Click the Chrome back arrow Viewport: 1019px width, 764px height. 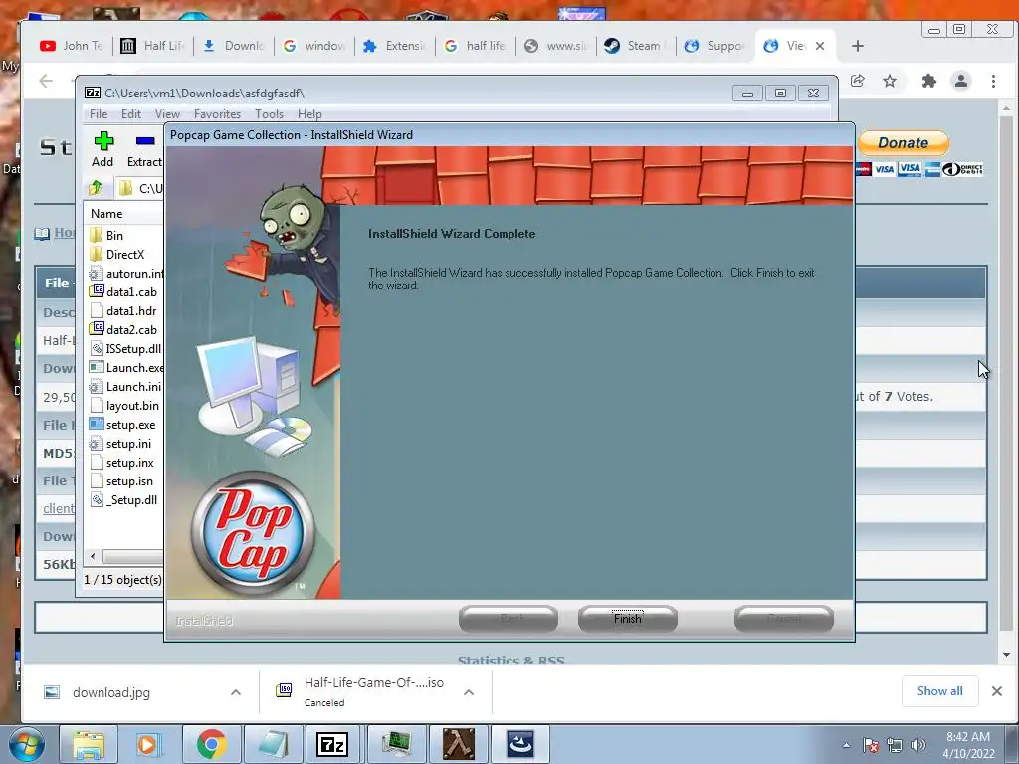pos(46,81)
